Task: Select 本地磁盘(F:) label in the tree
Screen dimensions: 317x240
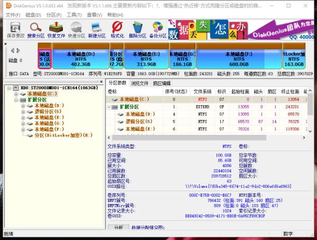Action: 49,130
